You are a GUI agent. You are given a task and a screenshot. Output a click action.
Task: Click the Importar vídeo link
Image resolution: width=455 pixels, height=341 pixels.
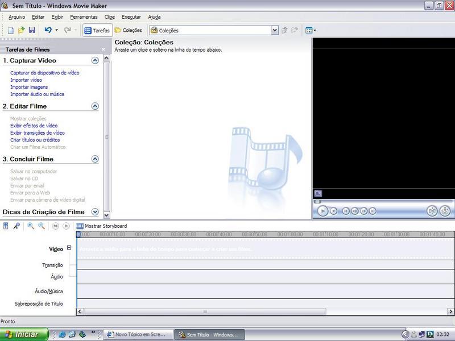[x=26, y=80]
